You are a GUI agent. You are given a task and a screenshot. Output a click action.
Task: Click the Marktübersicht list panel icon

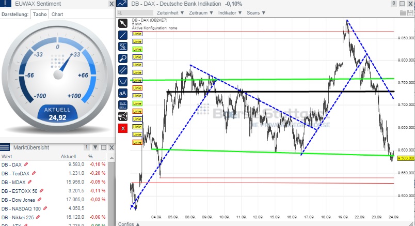tap(5, 147)
